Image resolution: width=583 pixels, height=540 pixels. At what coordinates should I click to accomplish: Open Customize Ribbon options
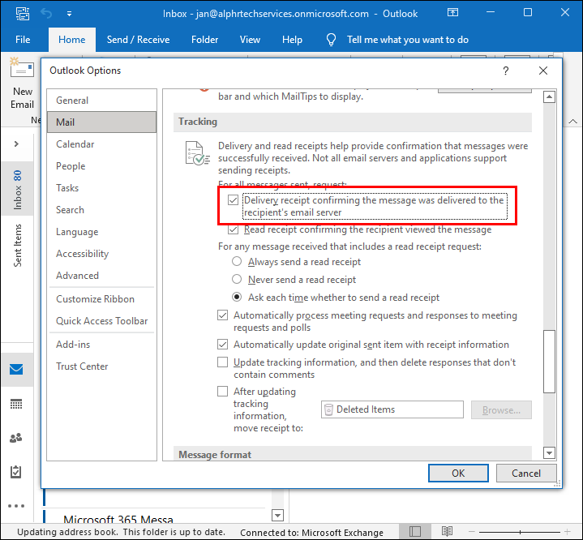point(101,299)
